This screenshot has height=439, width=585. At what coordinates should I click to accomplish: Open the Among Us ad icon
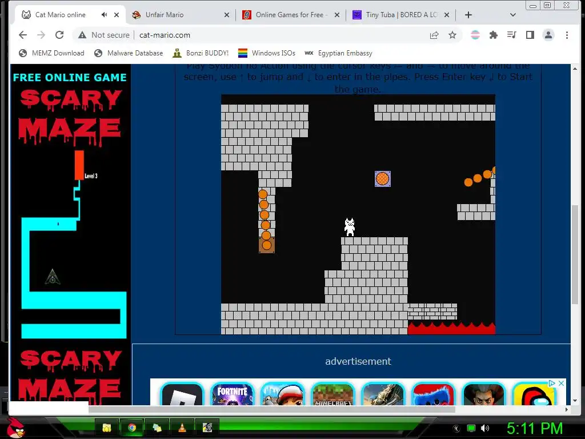(x=534, y=394)
